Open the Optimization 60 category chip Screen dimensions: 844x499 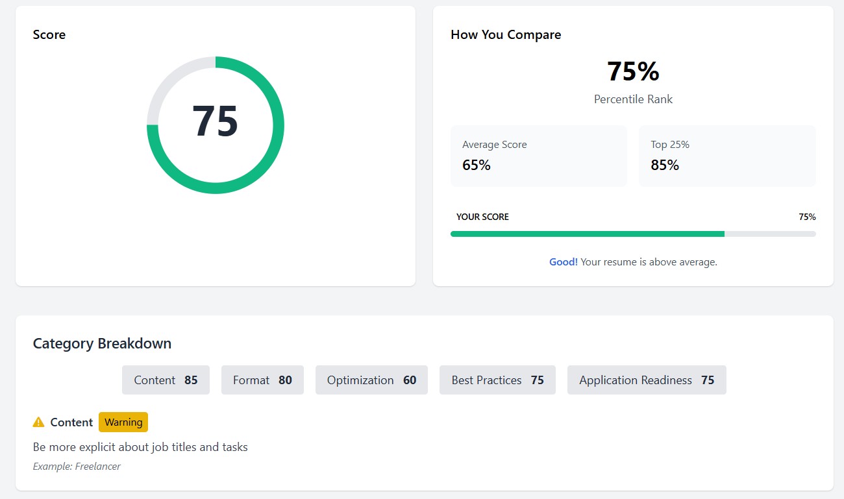[x=371, y=380]
